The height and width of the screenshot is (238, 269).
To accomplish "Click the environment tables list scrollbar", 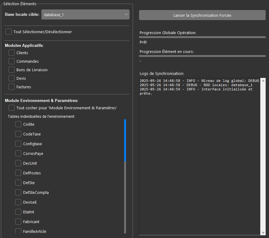I will (x=125, y=140).
